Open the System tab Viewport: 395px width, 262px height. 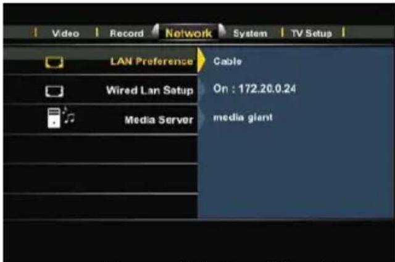(x=250, y=33)
